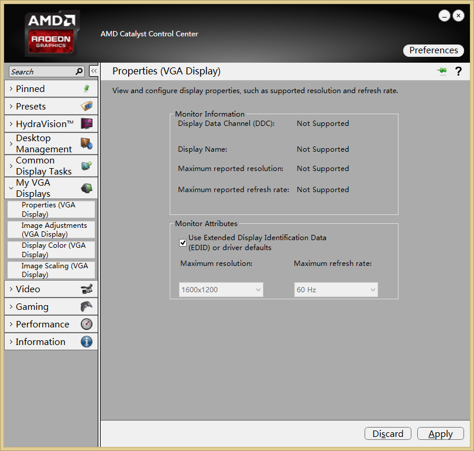The image size is (474, 451).
Task: Click the AMD Radeon Graphics logo
Action: pos(51,33)
